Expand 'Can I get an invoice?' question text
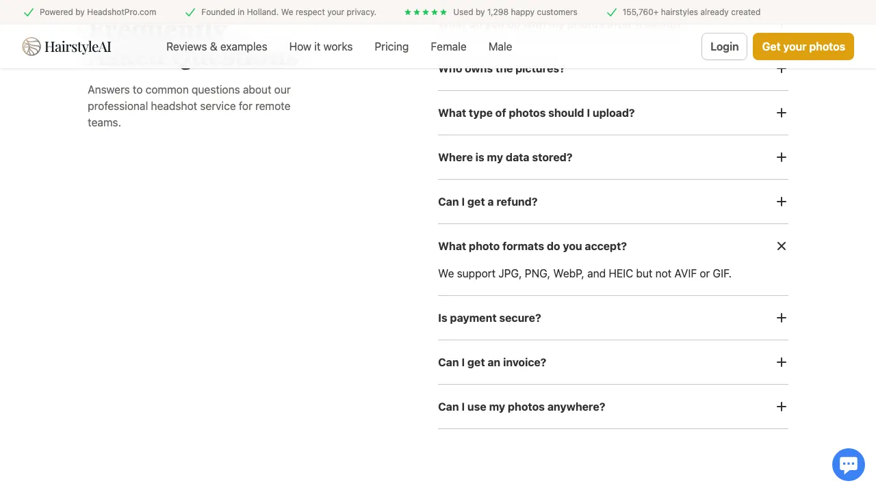The image size is (876, 492). (491, 362)
